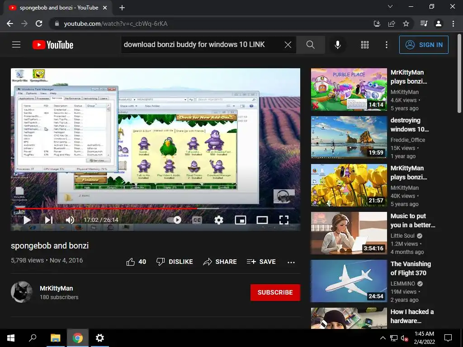This screenshot has width=463, height=347.
Task: Clear the search box text
Action: 288,45
